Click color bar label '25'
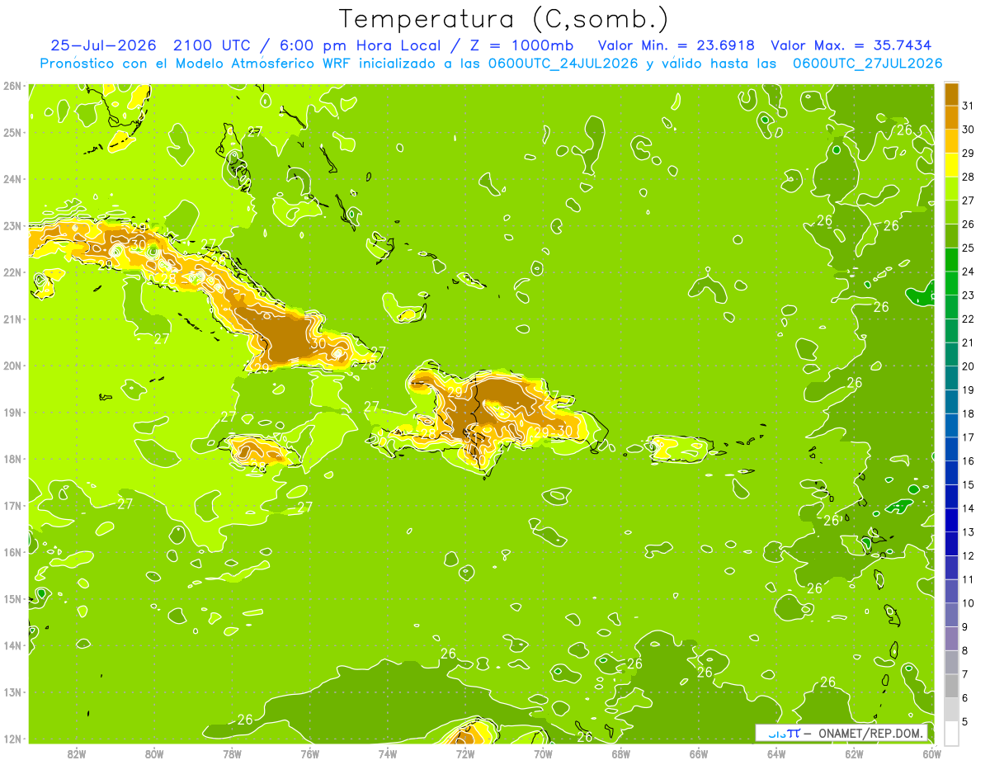The image size is (990, 765). pyautogui.click(x=969, y=248)
